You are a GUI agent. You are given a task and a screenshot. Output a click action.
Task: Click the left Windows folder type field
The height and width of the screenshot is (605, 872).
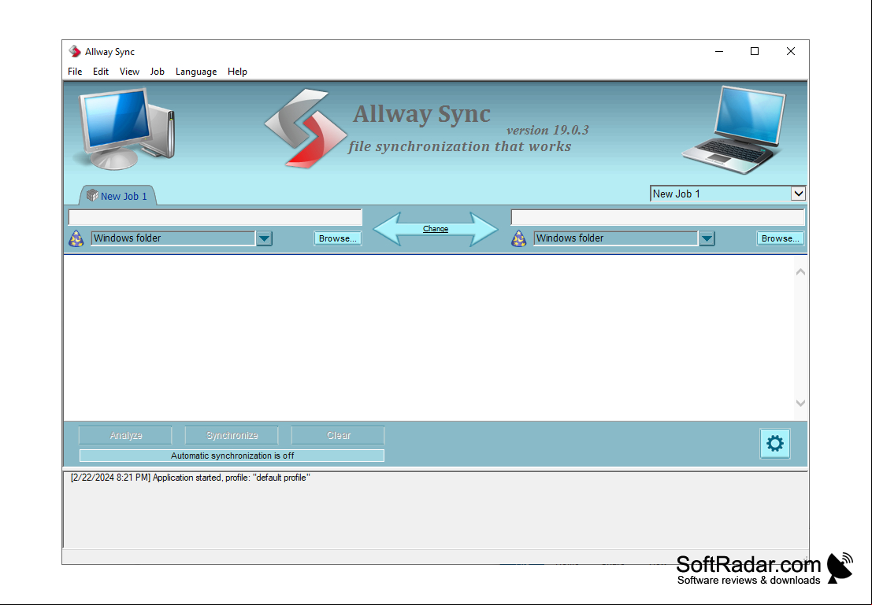173,238
